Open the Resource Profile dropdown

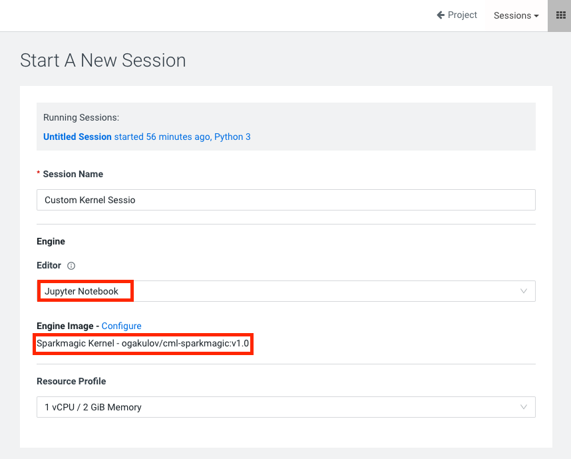click(286, 407)
